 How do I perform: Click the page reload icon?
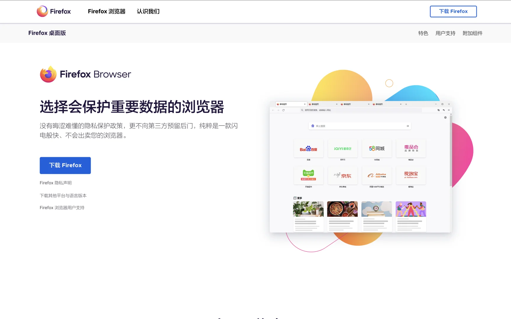(283, 110)
